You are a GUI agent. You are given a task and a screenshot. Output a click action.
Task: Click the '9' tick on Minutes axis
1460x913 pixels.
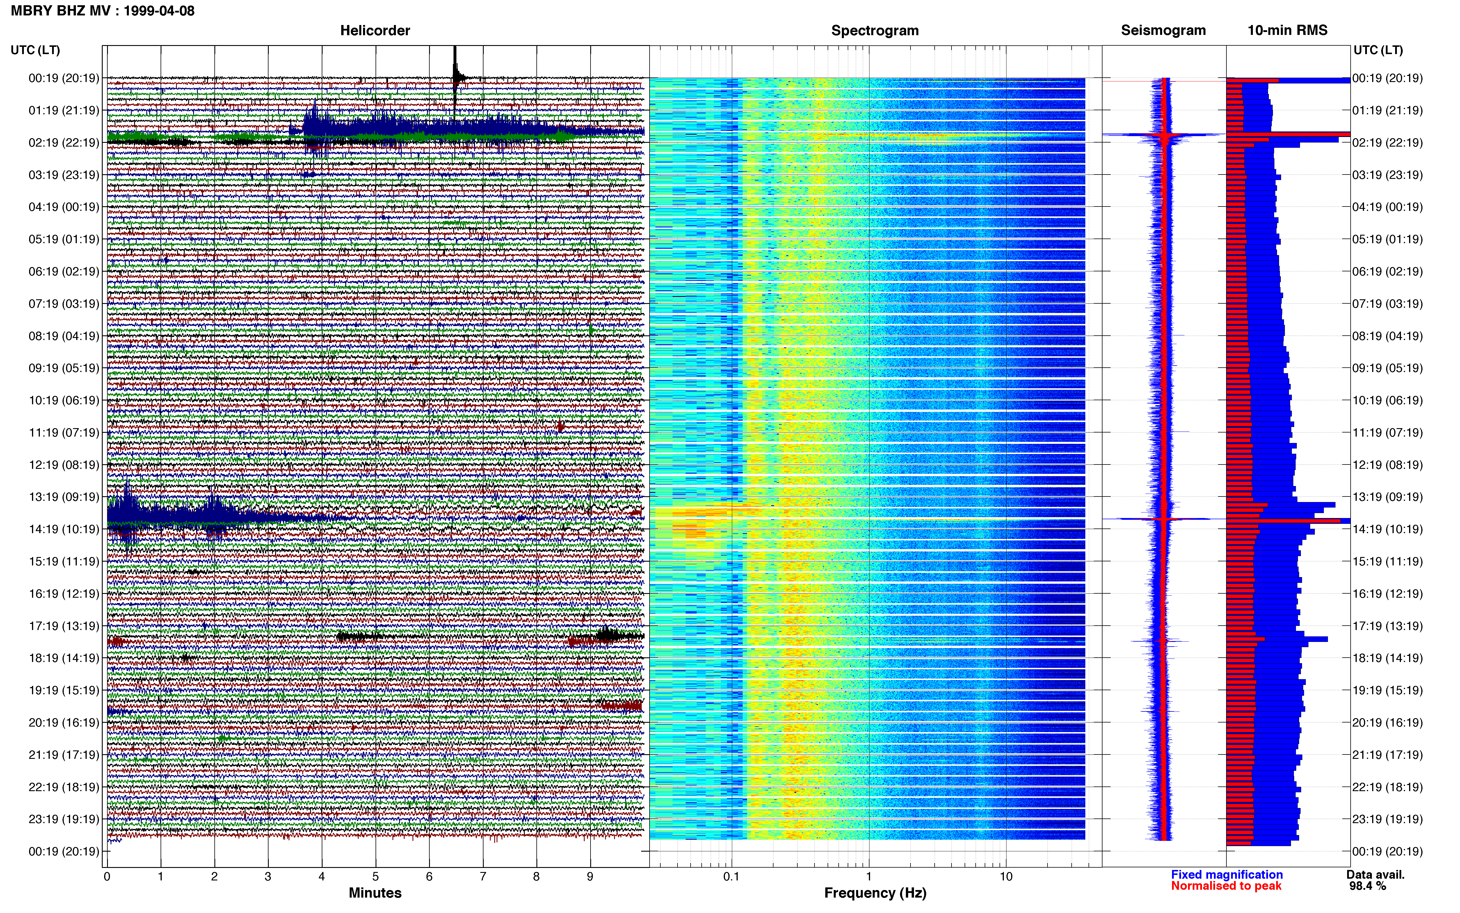(590, 877)
